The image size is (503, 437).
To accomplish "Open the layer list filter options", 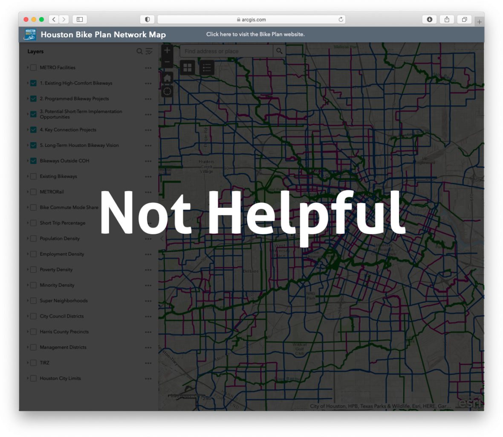I will tap(149, 51).
